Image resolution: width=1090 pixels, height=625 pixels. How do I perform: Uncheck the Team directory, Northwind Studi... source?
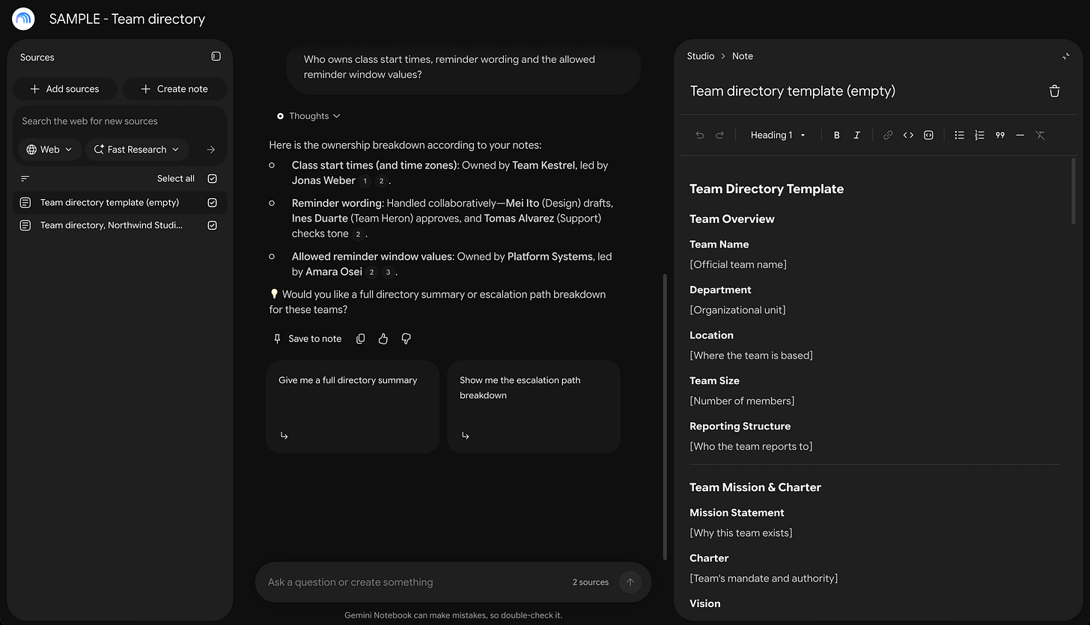[213, 225]
